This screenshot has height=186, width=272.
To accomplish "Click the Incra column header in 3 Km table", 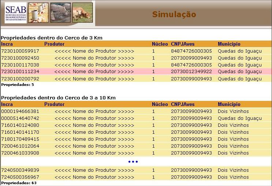I will 7,44.
